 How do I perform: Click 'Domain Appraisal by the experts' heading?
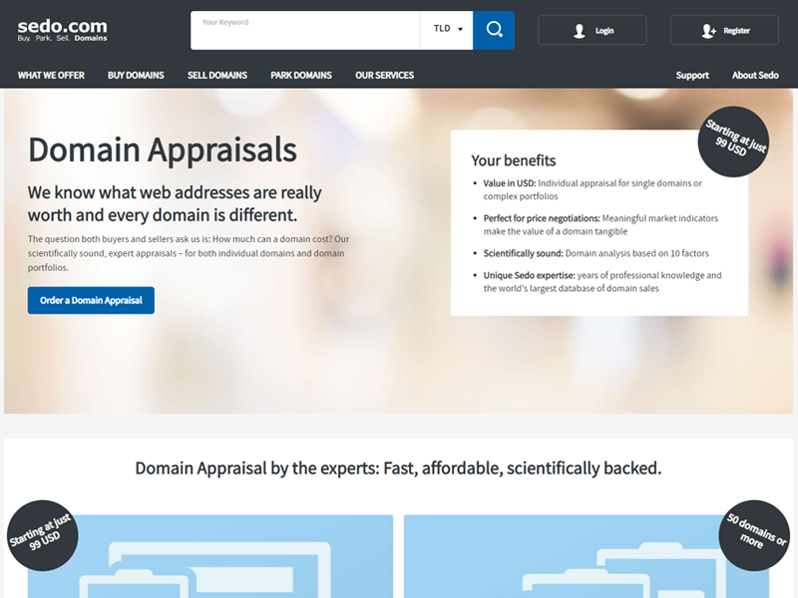(x=398, y=468)
